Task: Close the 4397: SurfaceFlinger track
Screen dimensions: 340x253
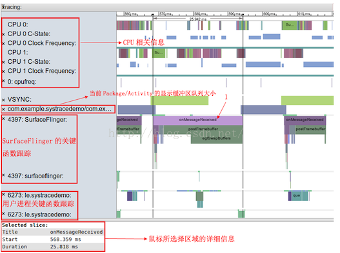Action: coord(3,118)
